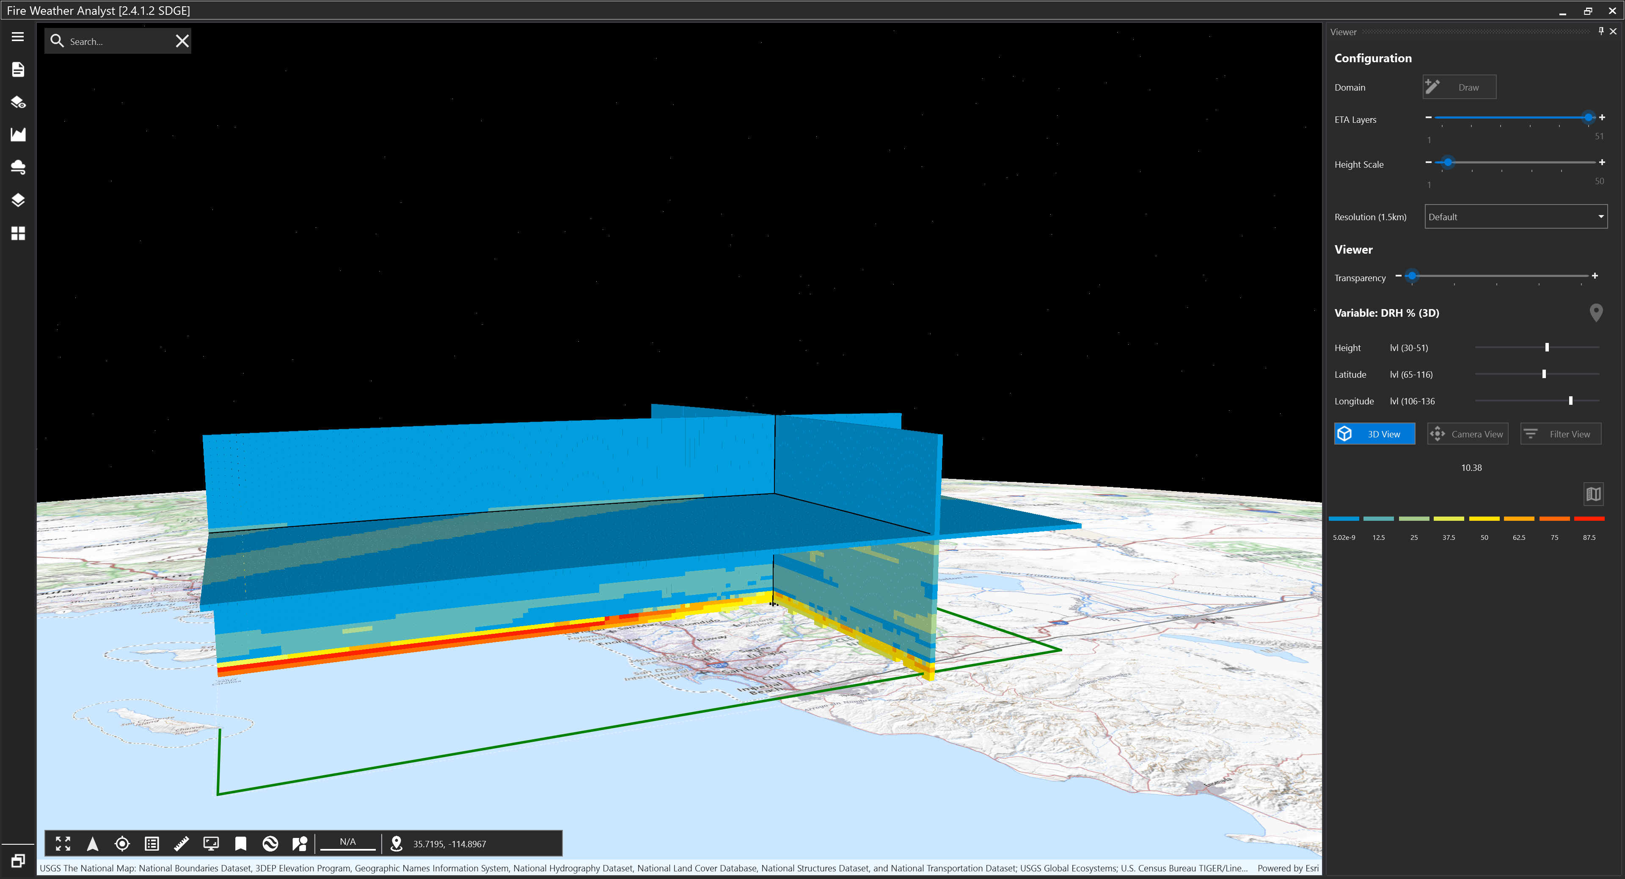Viewport: 1625px width, 879px height.
Task: Pin the Viewer panel
Action: 1602,31
